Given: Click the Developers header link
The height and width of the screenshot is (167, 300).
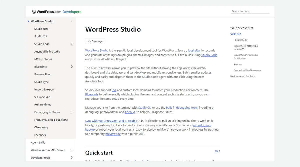Looking at the screenshot, I should coord(72,12).
